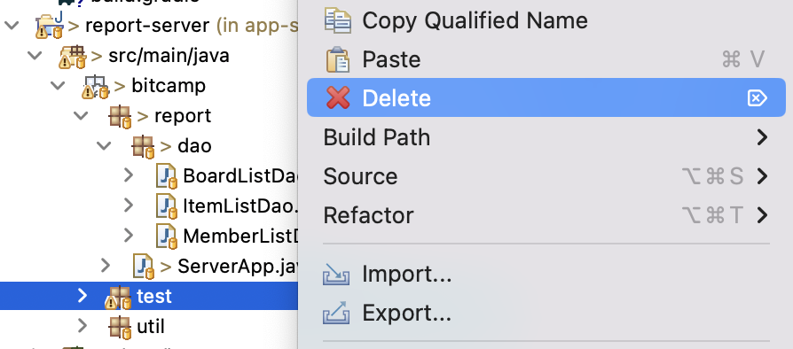Expand the ServerApp.java node
The width and height of the screenshot is (793, 349).
(x=106, y=266)
